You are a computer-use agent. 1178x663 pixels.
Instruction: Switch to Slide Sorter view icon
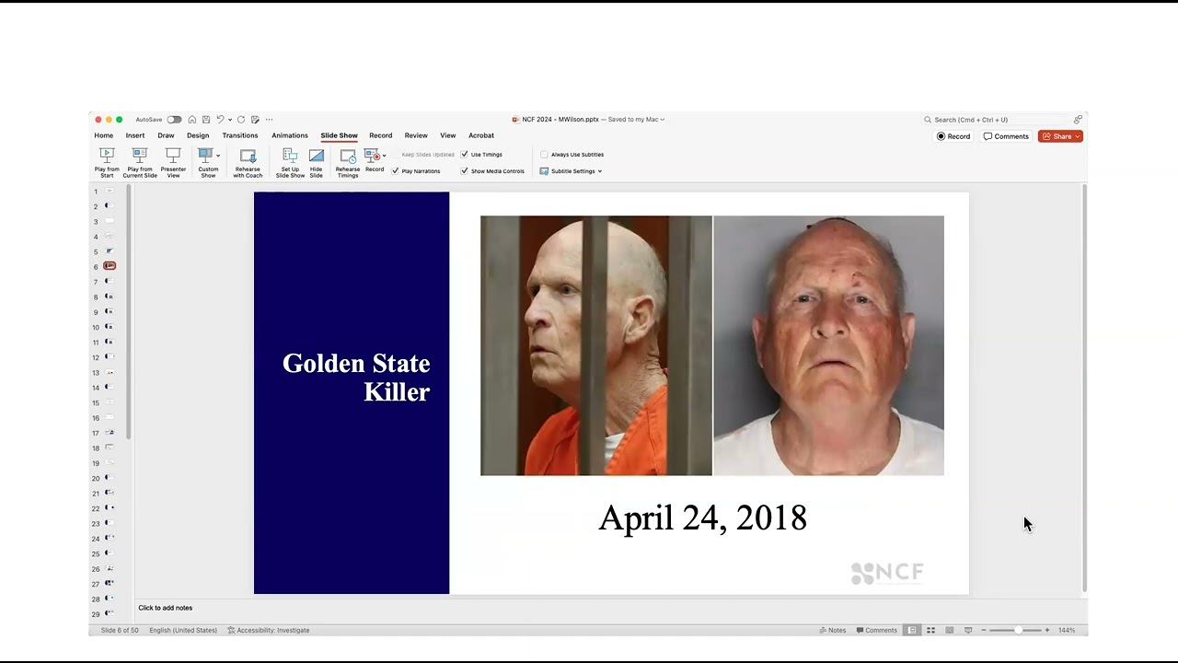point(930,631)
